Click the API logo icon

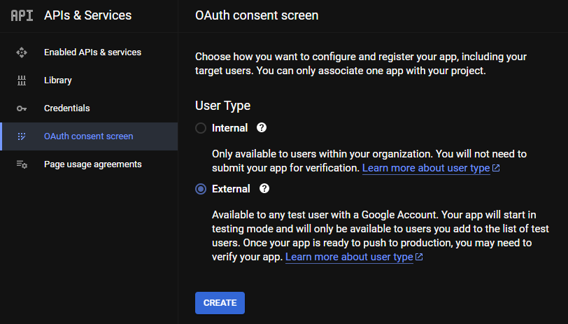click(x=22, y=15)
